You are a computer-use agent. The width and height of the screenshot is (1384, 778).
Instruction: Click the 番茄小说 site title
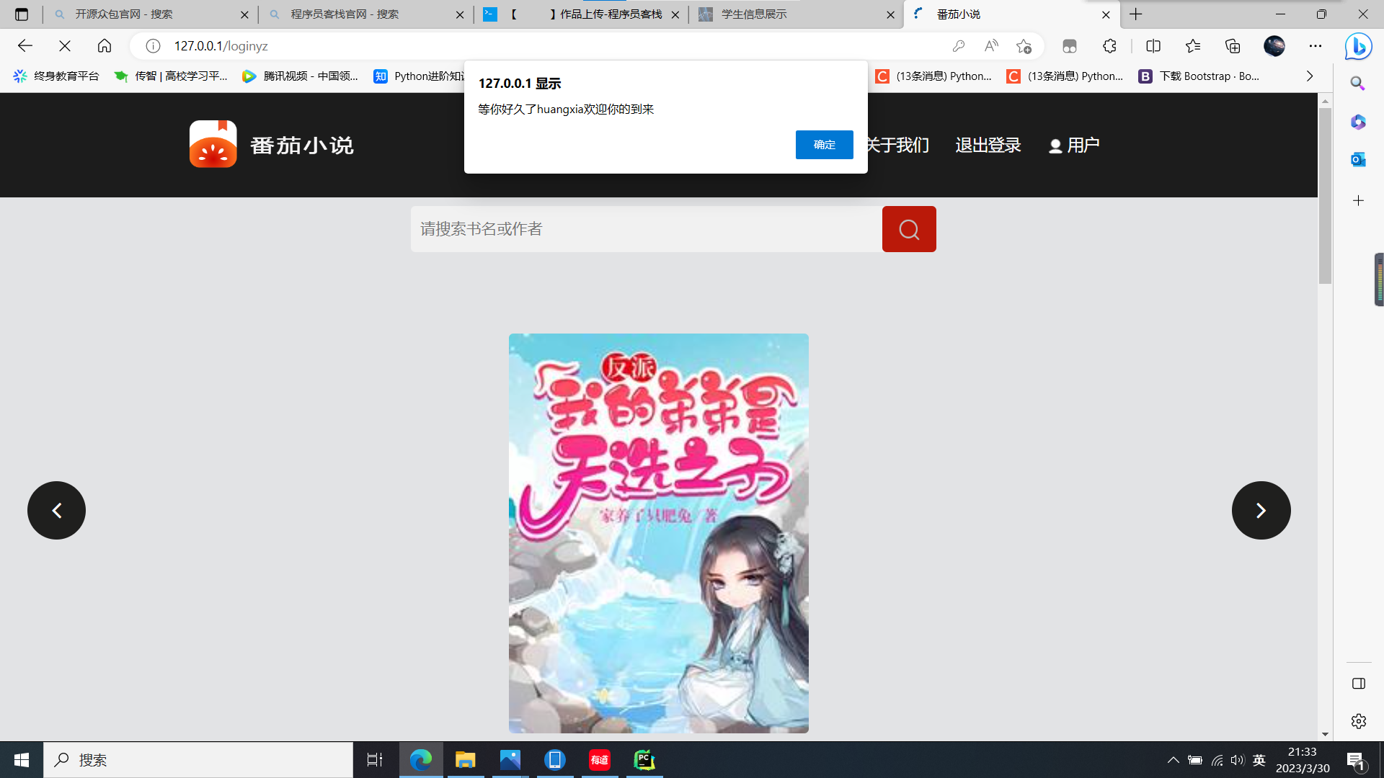302,145
